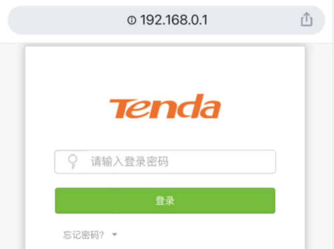Click the left part of the address bar
The width and height of the screenshot is (334, 249).
(x=64, y=20)
